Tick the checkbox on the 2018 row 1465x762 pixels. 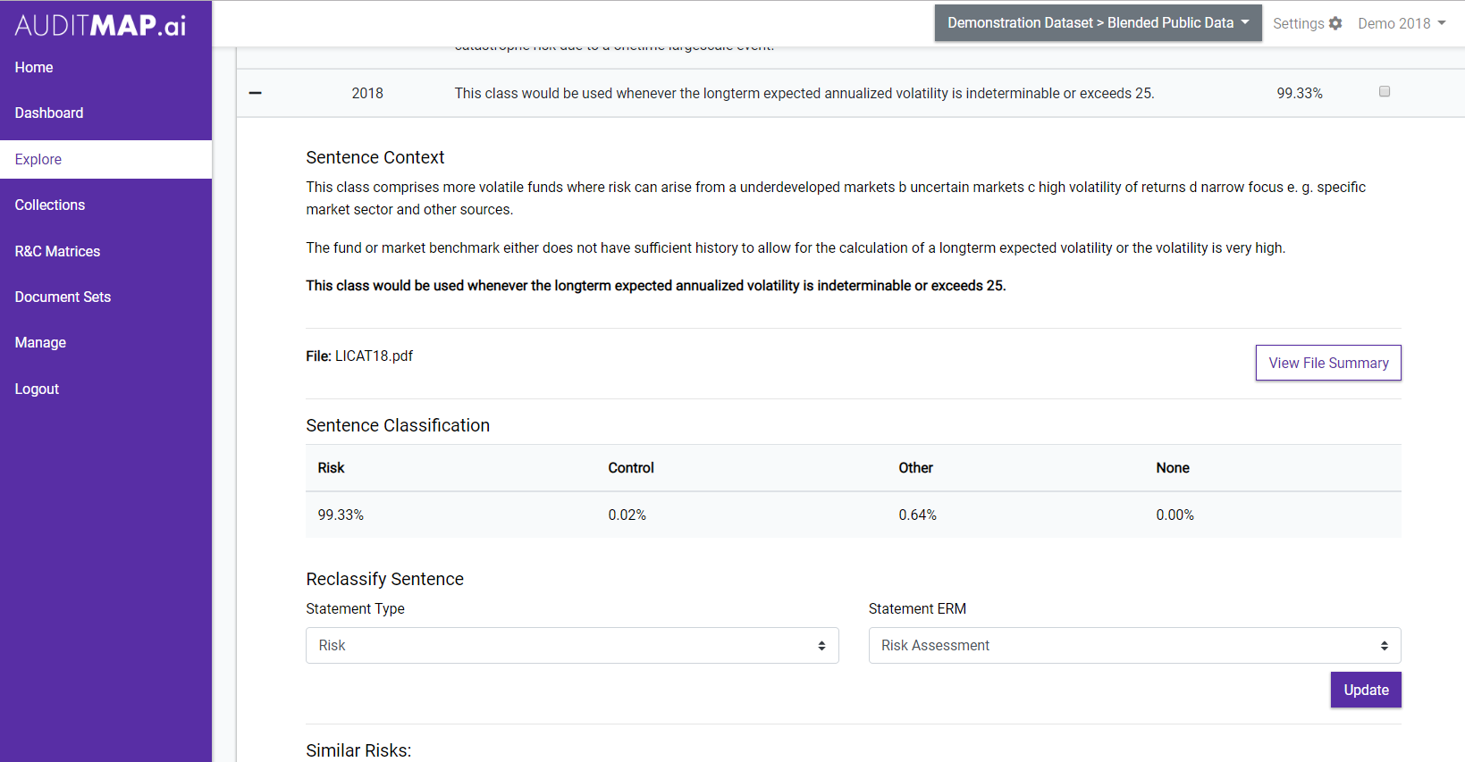1385,91
